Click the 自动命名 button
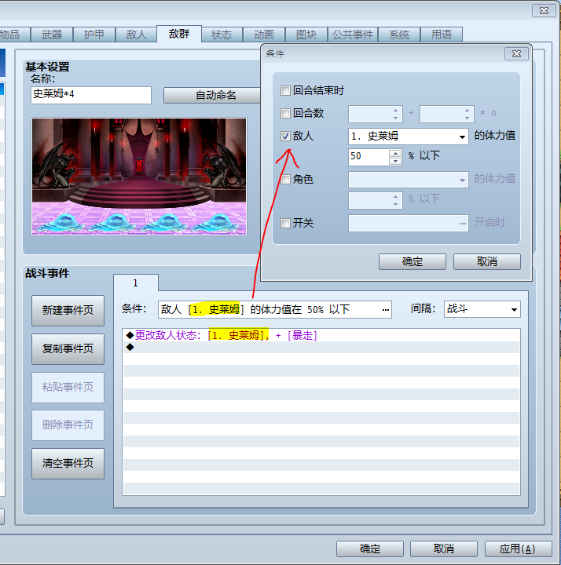This screenshot has width=561, height=565. tap(213, 95)
